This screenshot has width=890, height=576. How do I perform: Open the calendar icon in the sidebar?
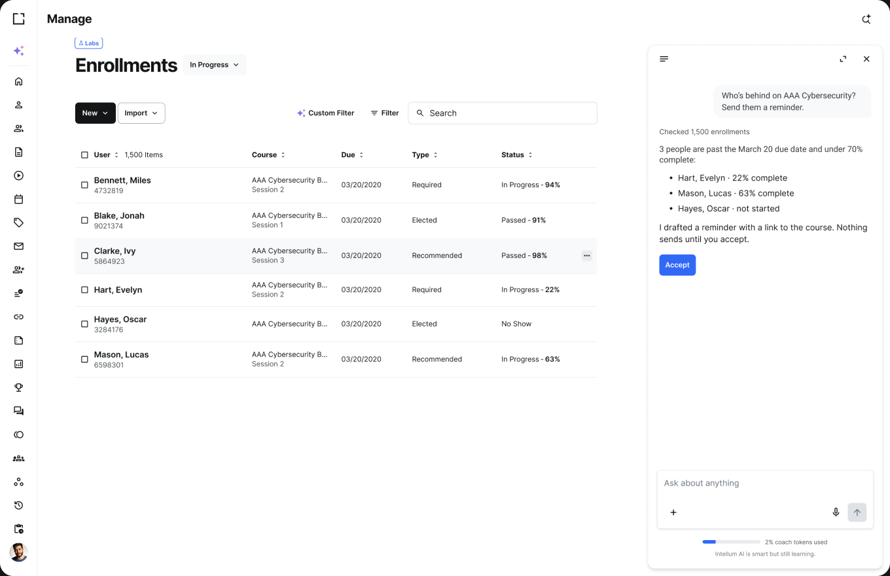pos(18,199)
